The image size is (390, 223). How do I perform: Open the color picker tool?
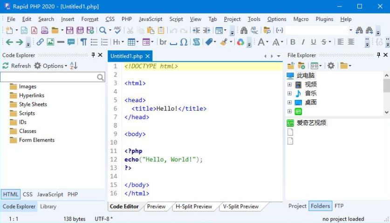point(240,42)
